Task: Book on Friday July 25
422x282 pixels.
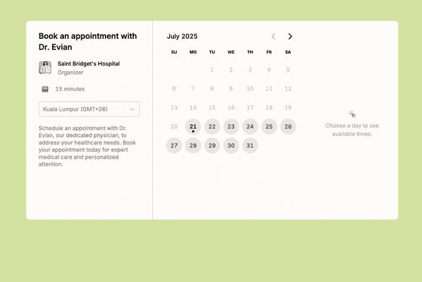Action: pos(269,127)
